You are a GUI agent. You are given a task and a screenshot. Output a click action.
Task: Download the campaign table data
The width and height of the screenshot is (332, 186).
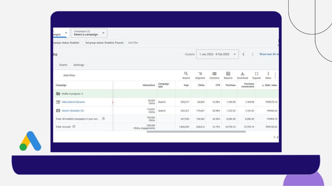pos(242,75)
